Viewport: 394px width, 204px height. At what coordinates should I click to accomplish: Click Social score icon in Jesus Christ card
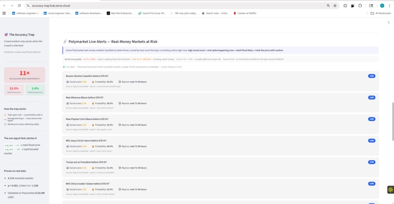67,146
